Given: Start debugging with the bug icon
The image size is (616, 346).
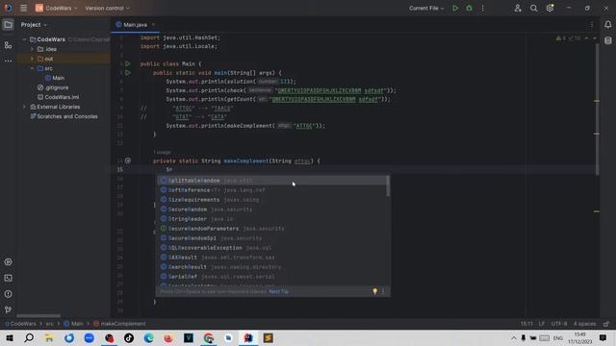Looking at the screenshot, I should click(469, 8).
